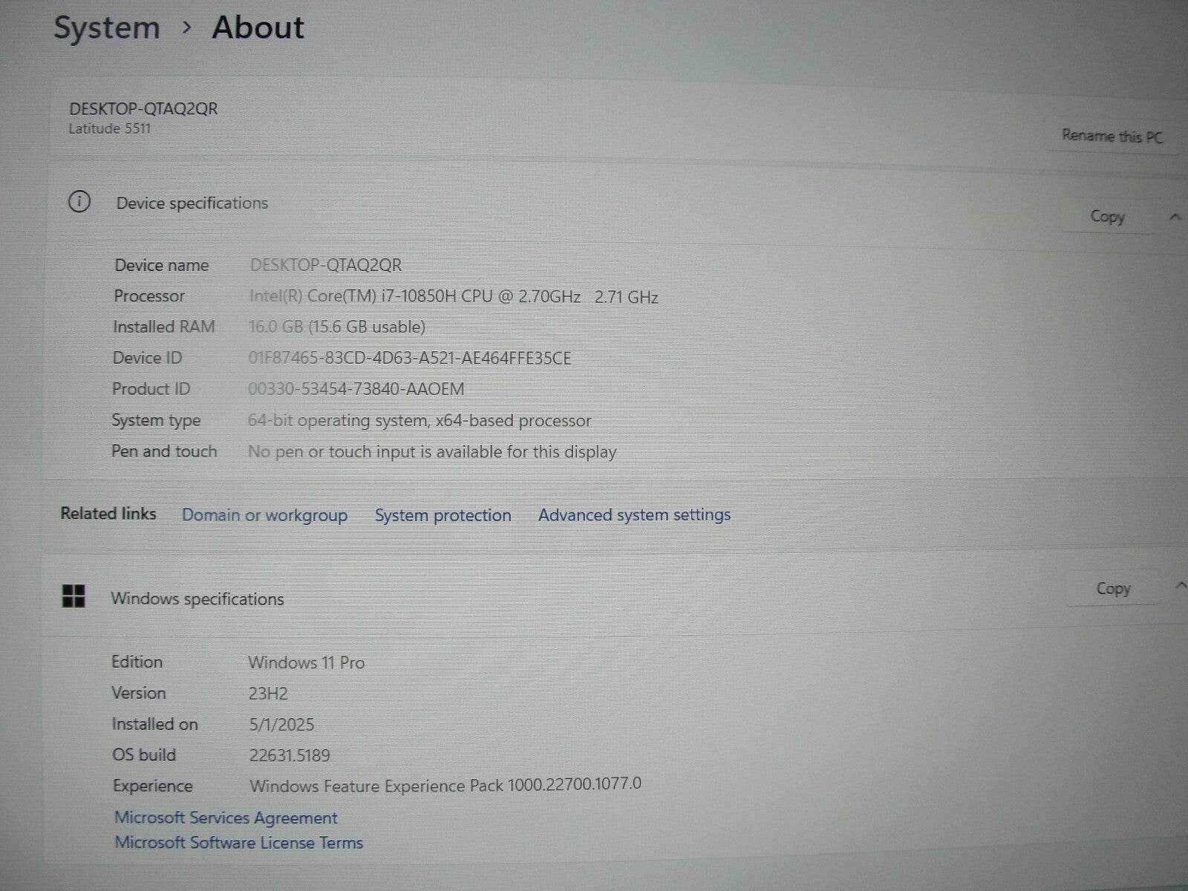Screen dimensions: 1188x891
Task: Click the Windows 11 Pro edition text
Action: click(306, 662)
